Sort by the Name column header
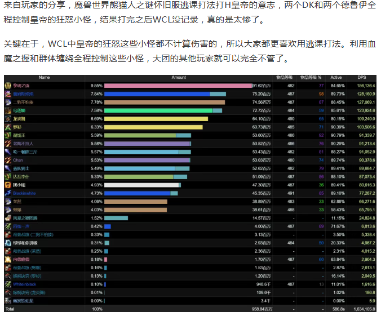 44,78
